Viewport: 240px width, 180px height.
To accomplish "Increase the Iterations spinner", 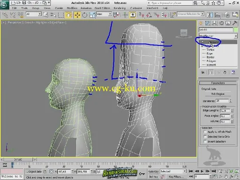I will (231, 100).
